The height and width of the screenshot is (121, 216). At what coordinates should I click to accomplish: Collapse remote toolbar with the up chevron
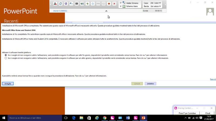click(x=106, y=11)
